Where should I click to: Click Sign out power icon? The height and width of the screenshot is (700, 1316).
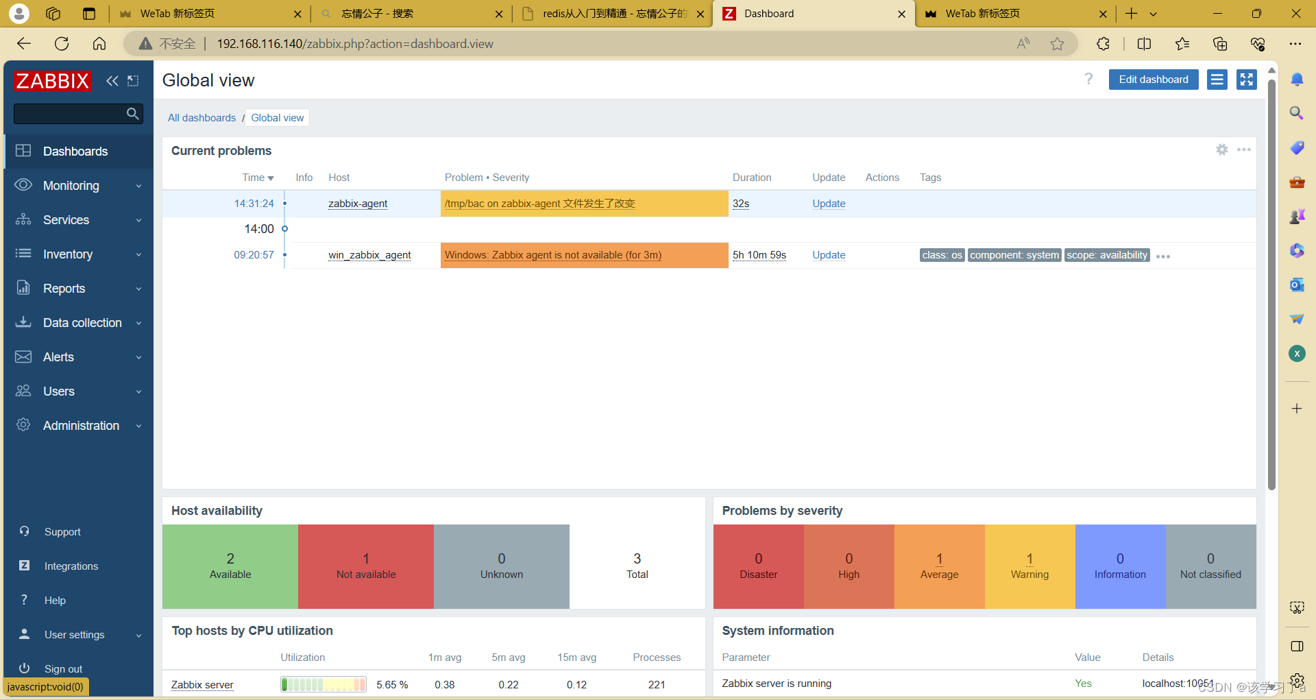[25, 668]
